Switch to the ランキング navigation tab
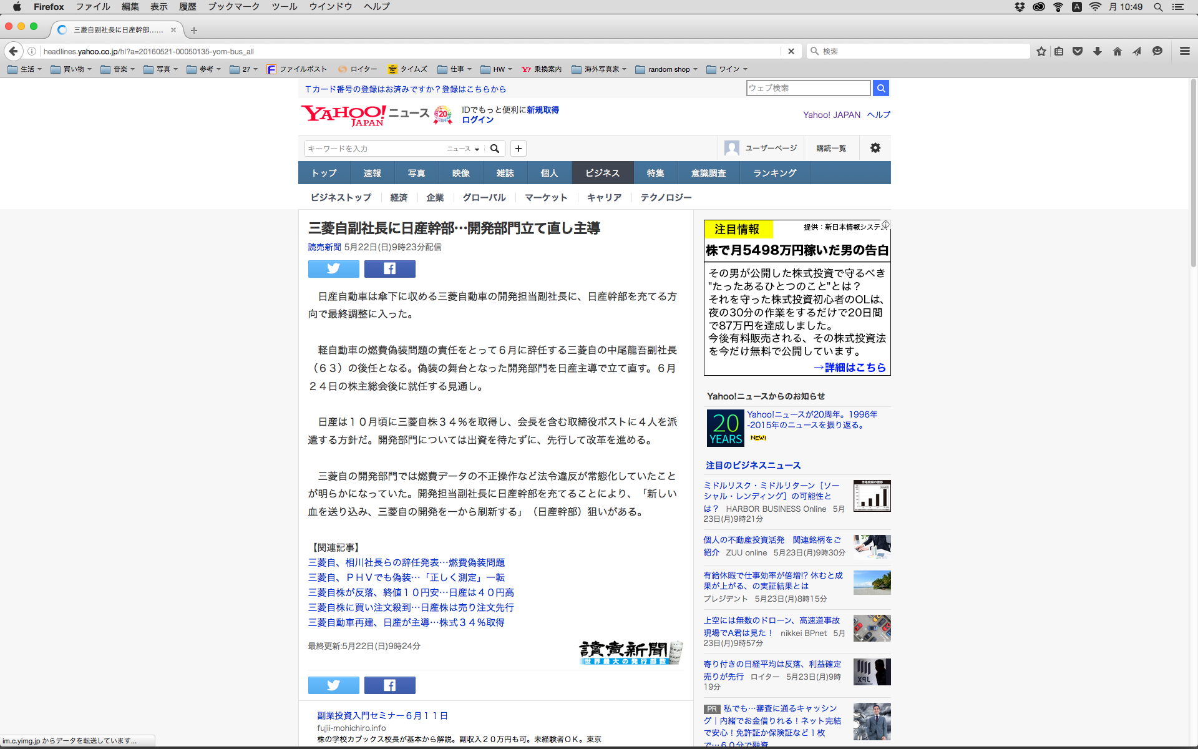The width and height of the screenshot is (1198, 749). point(774,173)
